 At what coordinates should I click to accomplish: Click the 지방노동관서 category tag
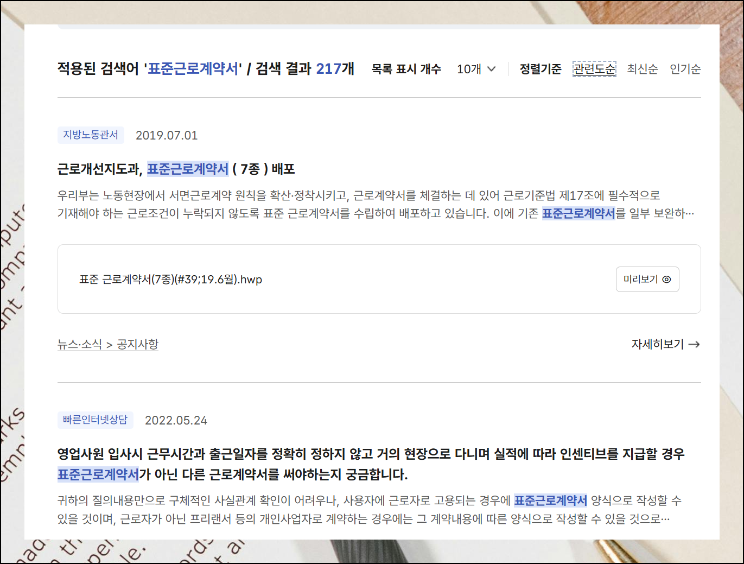point(91,135)
